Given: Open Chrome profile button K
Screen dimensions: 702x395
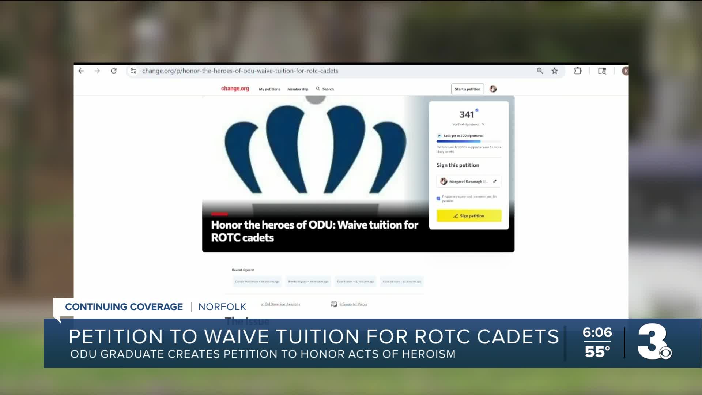Looking at the screenshot, I should pyautogui.click(x=625, y=71).
